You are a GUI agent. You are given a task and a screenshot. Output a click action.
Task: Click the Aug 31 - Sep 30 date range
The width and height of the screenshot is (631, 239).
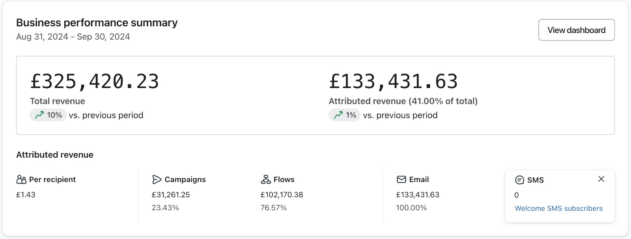click(x=73, y=37)
